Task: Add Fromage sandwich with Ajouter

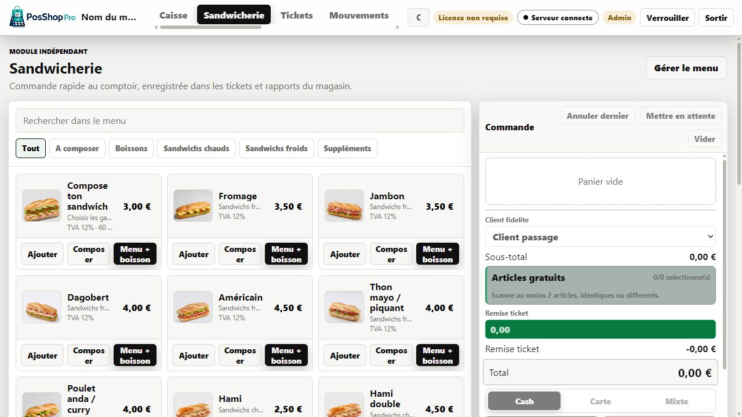Action: pyautogui.click(x=194, y=254)
